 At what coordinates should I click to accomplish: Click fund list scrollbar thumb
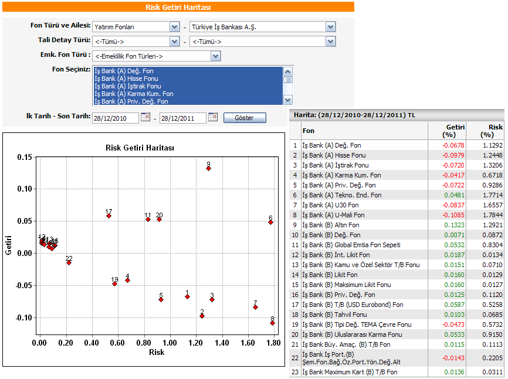(287, 80)
